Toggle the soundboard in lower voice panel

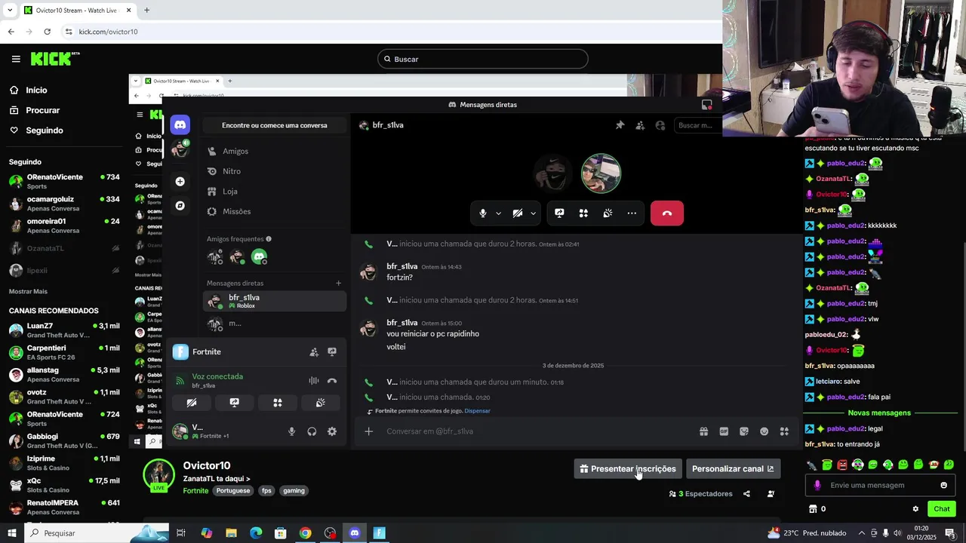coord(321,403)
